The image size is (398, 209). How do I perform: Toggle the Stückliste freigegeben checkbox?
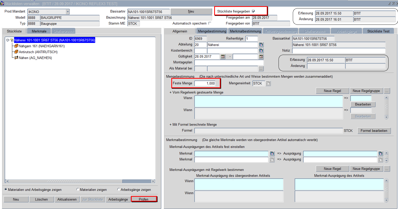coord(253,11)
